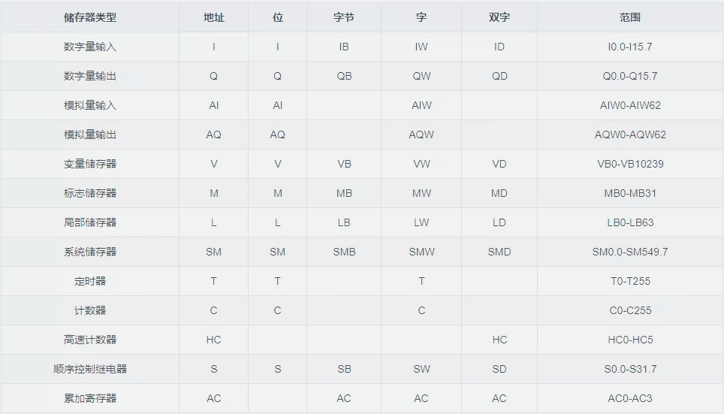Click the 范围 column header
This screenshot has width=724, height=414.
(x=630, y=17)
